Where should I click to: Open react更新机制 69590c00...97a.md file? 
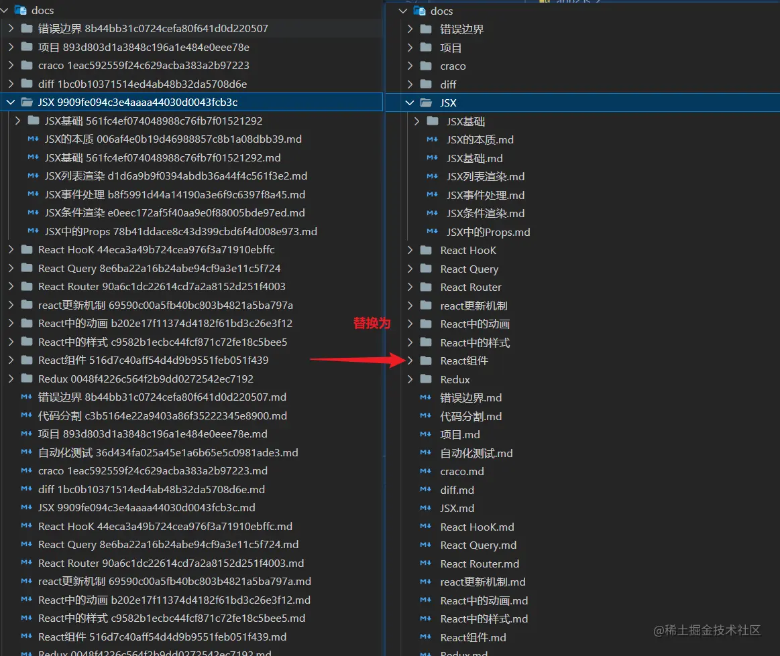[x=174, y=582]
